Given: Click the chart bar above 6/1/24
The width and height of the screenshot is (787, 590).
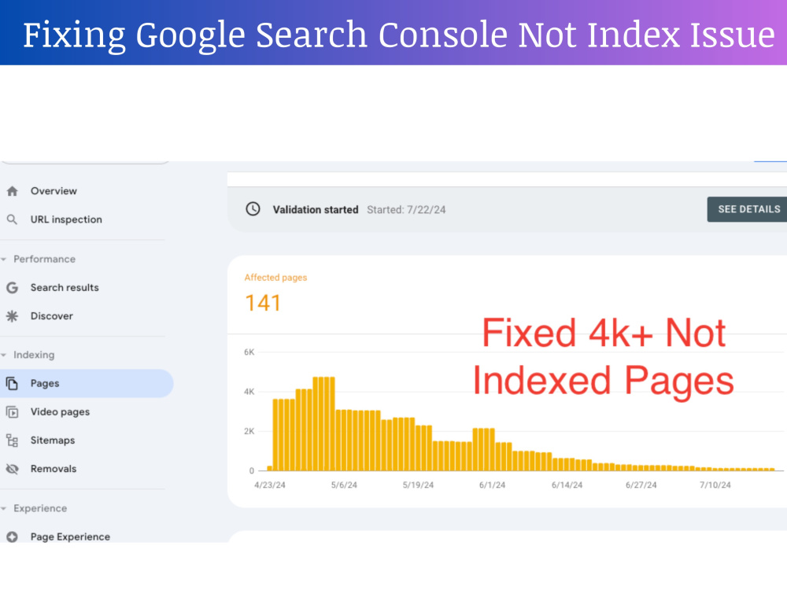Looking at the screenshot, I should tap(493, 449).
